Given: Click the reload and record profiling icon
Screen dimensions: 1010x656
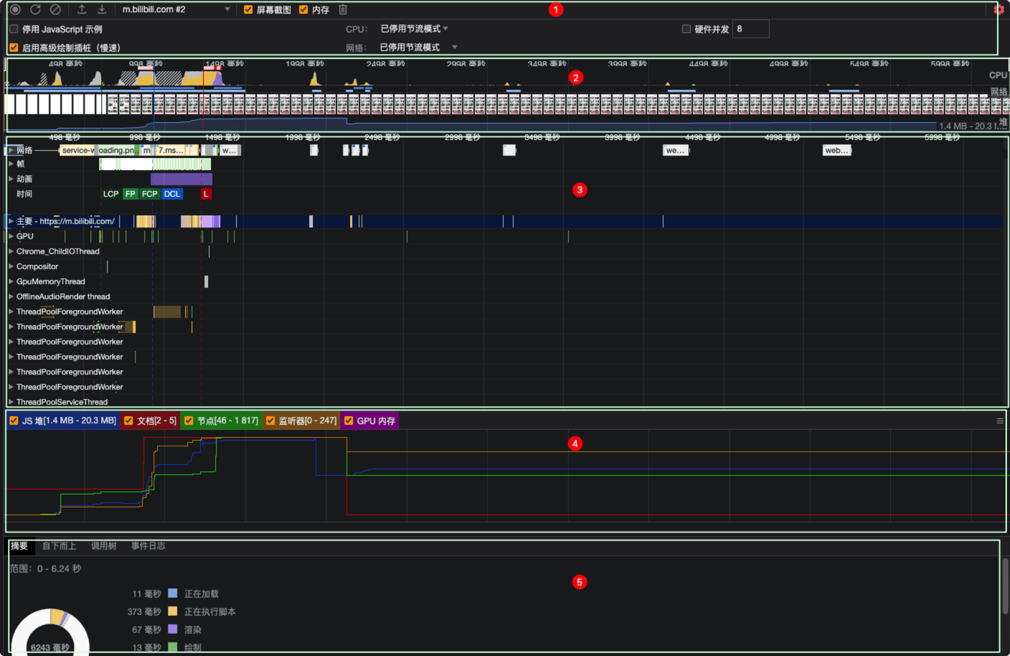Looking at the screenshot, I should click(35, 9).
